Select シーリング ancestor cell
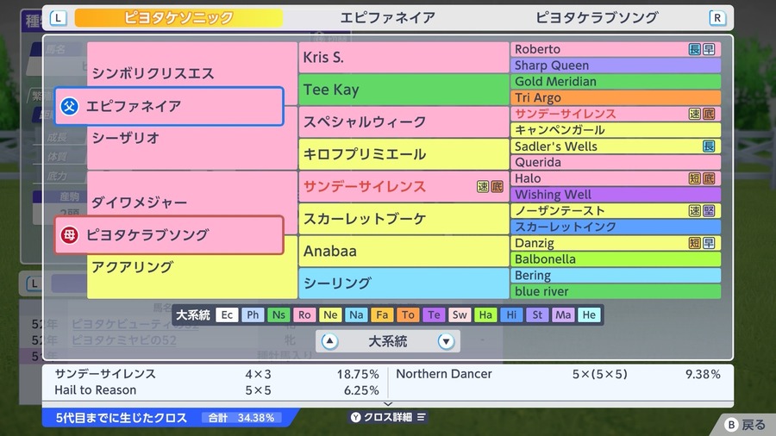The height and width of the screenshot is (436, 776). pos(404,283)
